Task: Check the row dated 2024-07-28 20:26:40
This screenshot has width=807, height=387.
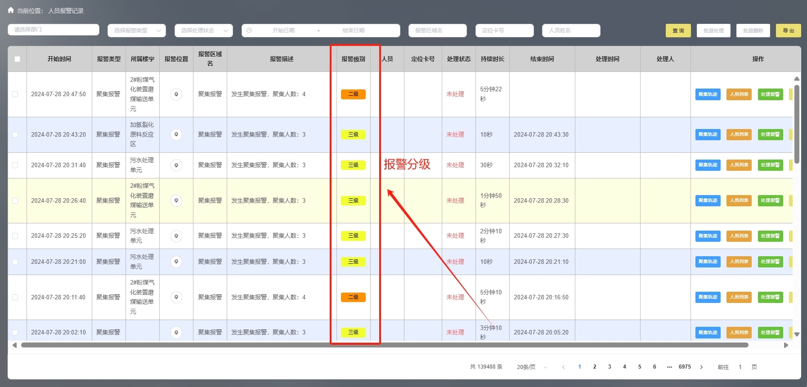Action: (15, 200)
